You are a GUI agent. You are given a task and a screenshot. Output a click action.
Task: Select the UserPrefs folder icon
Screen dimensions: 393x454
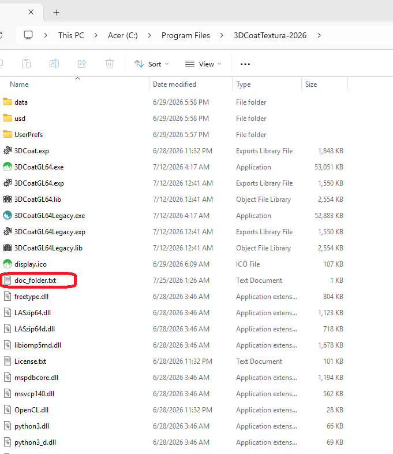8,134
